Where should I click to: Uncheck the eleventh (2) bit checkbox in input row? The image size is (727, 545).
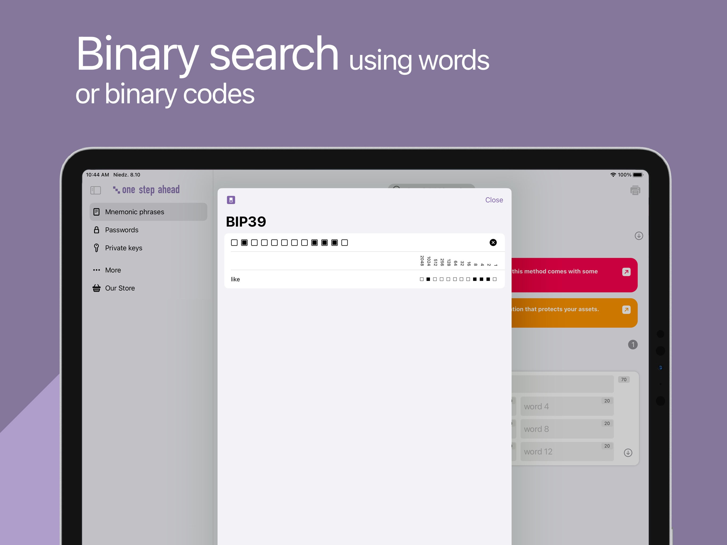point(334,243)
